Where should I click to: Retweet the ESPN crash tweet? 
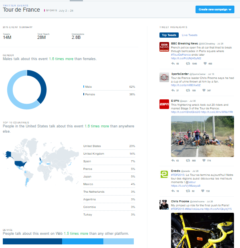pyautogui.click(x=188, y=160)
